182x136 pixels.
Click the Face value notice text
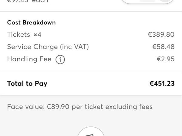pyautogui.click(x=80, y=107)
